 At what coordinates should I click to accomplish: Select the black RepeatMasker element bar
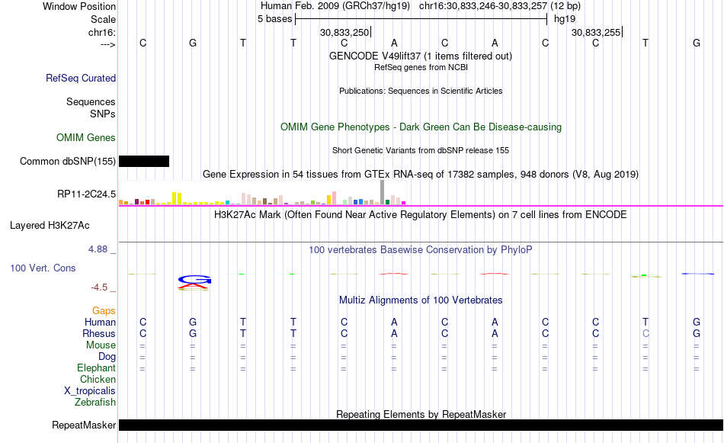[421, 425]
